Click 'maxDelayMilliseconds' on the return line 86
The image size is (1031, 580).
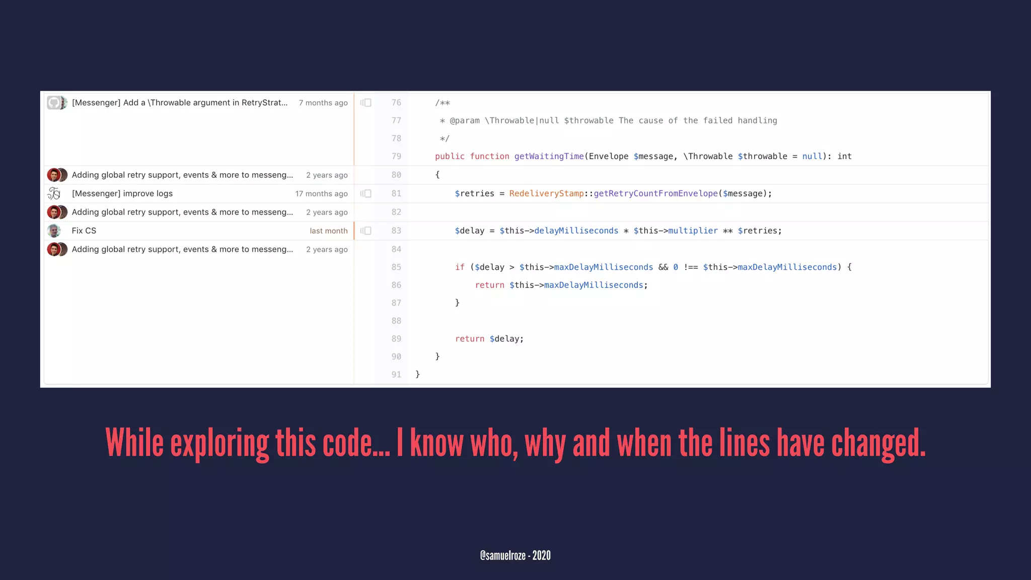(x=594, y=285)
